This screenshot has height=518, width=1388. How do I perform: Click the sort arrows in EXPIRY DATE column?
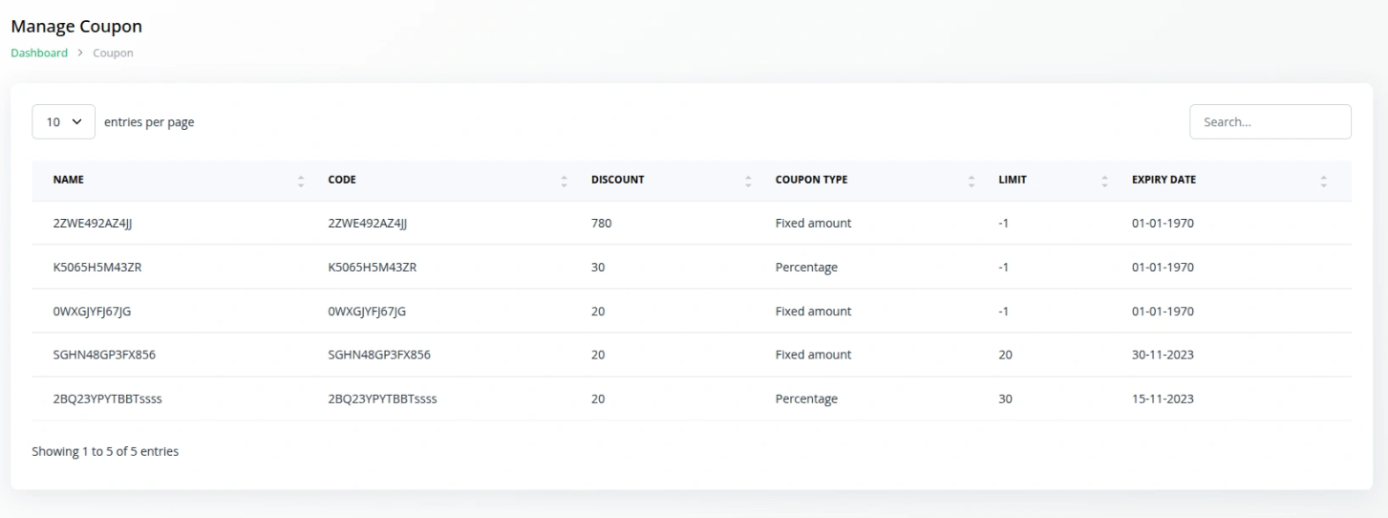pos(1323,180)
